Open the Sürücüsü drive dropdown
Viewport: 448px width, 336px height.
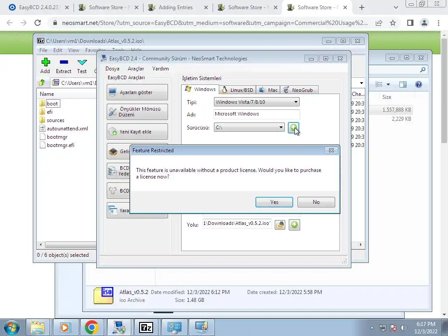pos(249,127)
